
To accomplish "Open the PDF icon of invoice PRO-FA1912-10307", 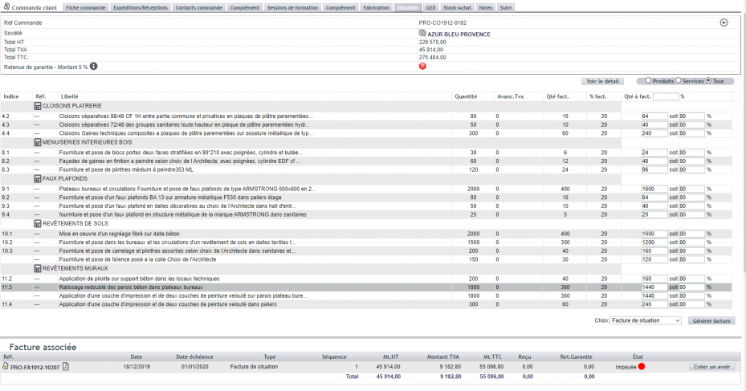I will (x=66, y=367).
